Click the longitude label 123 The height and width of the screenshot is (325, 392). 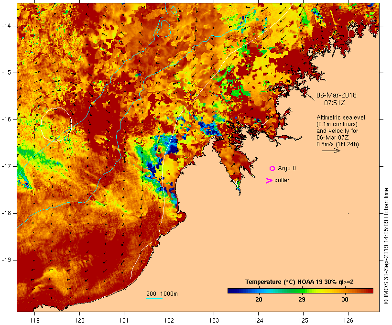pyautogui.click(x=214, y=321)
